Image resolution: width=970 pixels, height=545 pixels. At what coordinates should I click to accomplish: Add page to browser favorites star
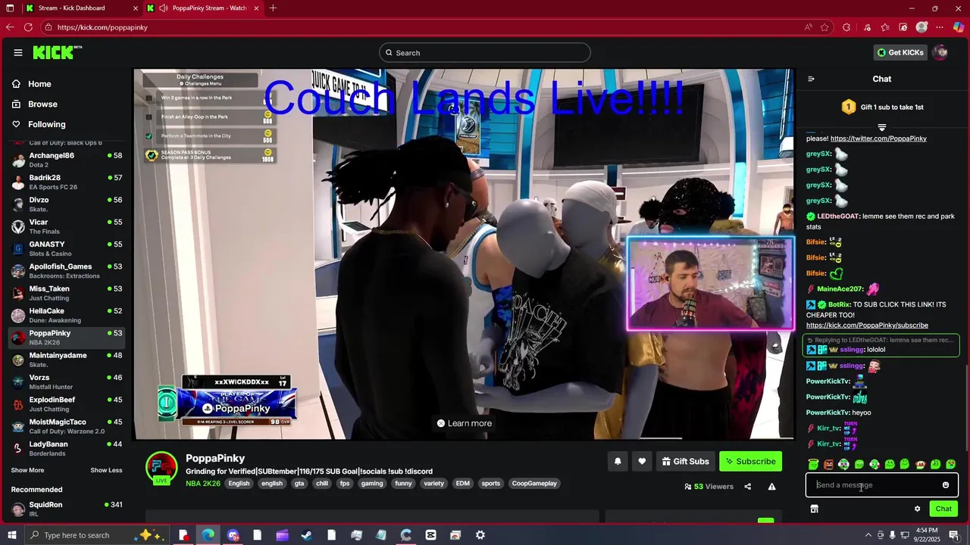coord(824,27)
